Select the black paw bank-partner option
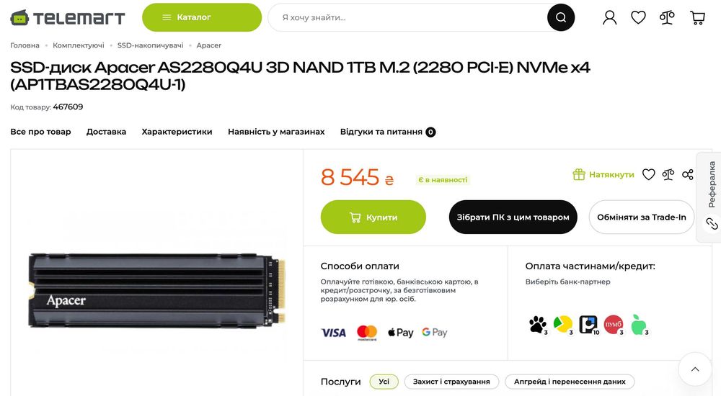Screen dimensions: 721x396 click(x=538, y=325)
